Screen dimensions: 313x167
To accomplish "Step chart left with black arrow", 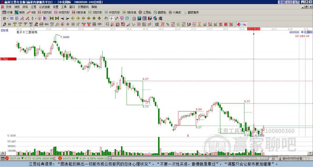I will [62, 18].
